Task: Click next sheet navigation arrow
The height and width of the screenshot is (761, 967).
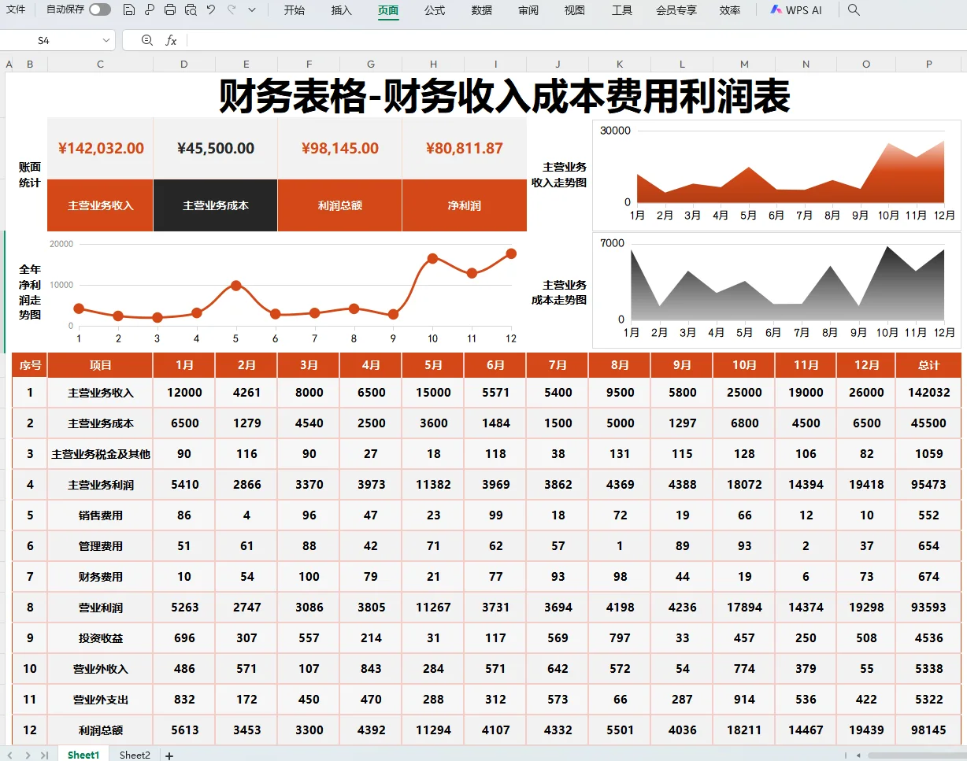Action: coord(28,755)
